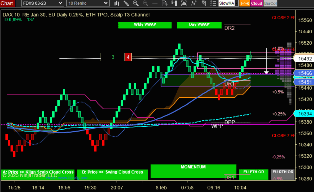Toggle the orange T<>K button

244,3
